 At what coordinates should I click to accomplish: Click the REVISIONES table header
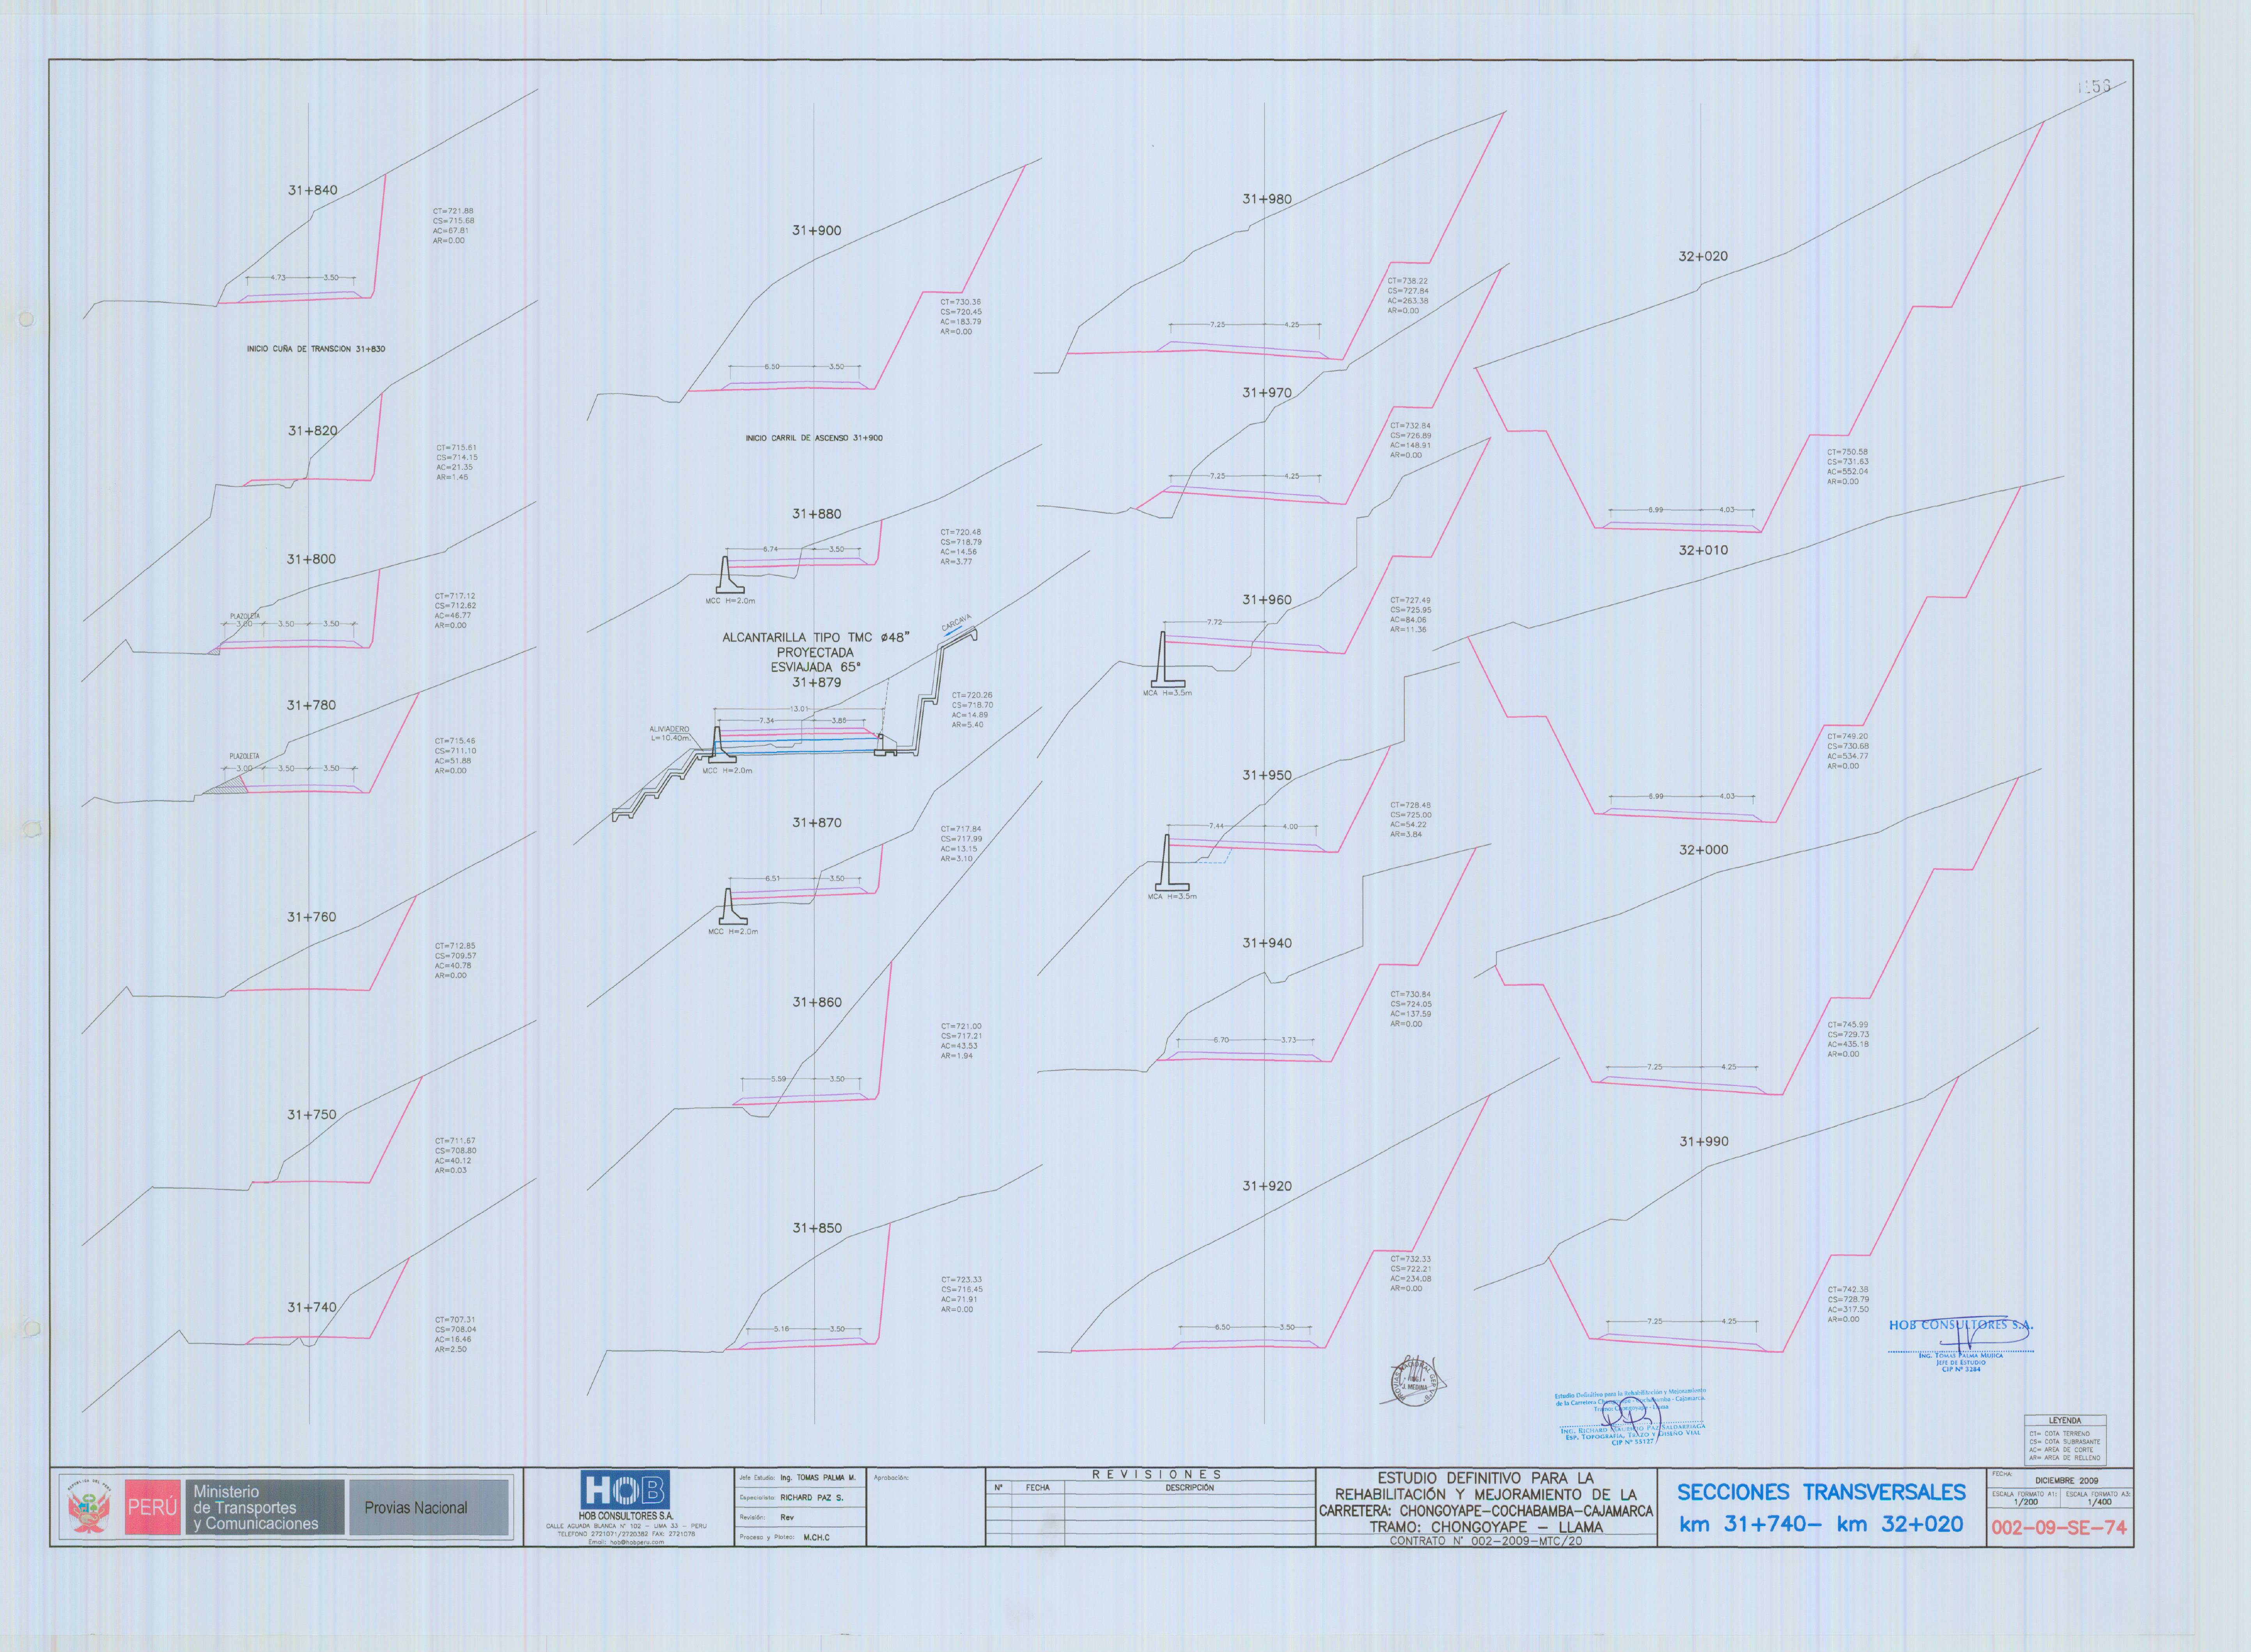tap(1157, 1474)
